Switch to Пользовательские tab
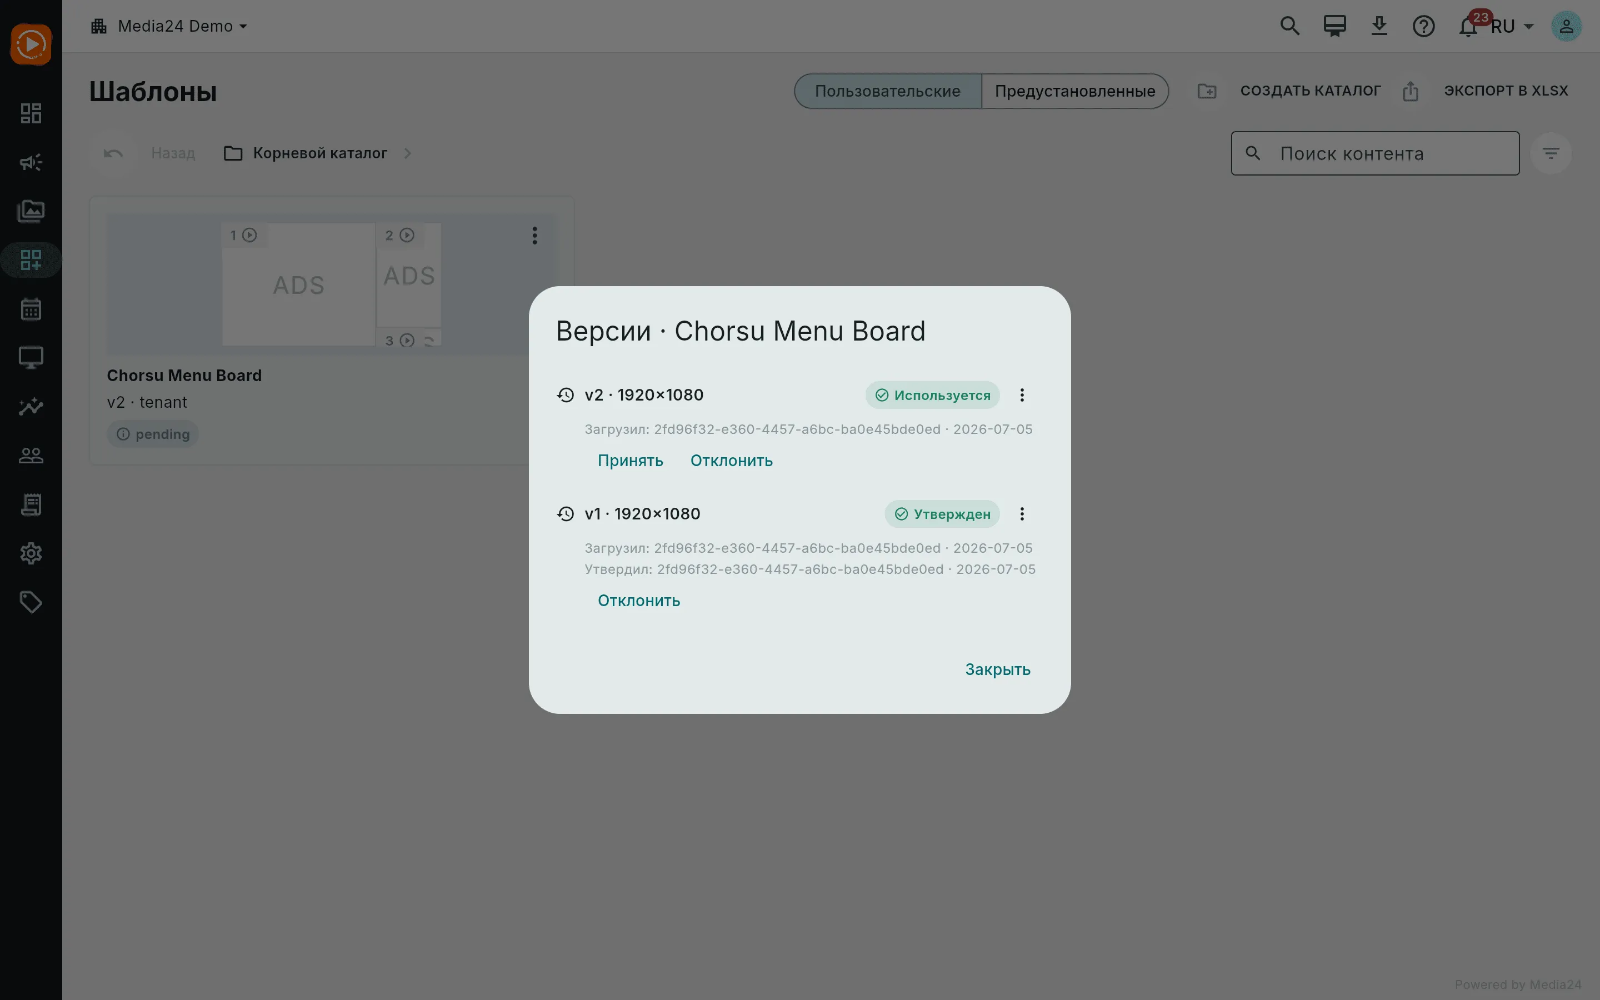Image resolution: width=1600 pixels, height=1000 pixels. (888, 91)
